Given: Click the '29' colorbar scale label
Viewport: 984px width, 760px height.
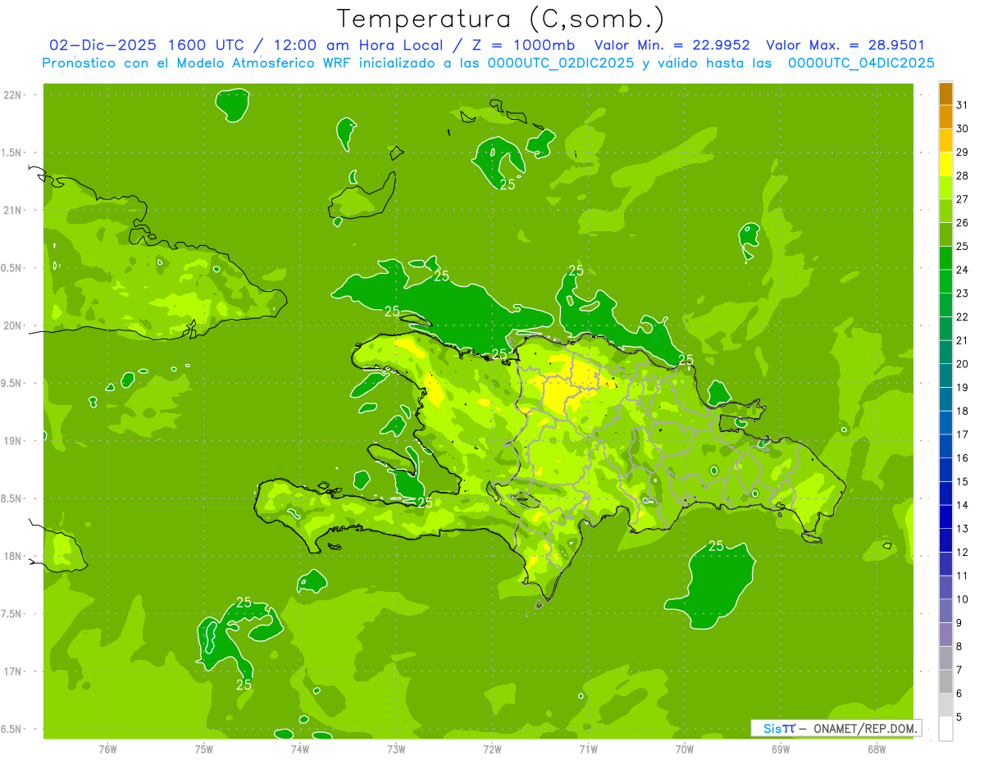Looking at the screenshot, I should tap(963, 152).
